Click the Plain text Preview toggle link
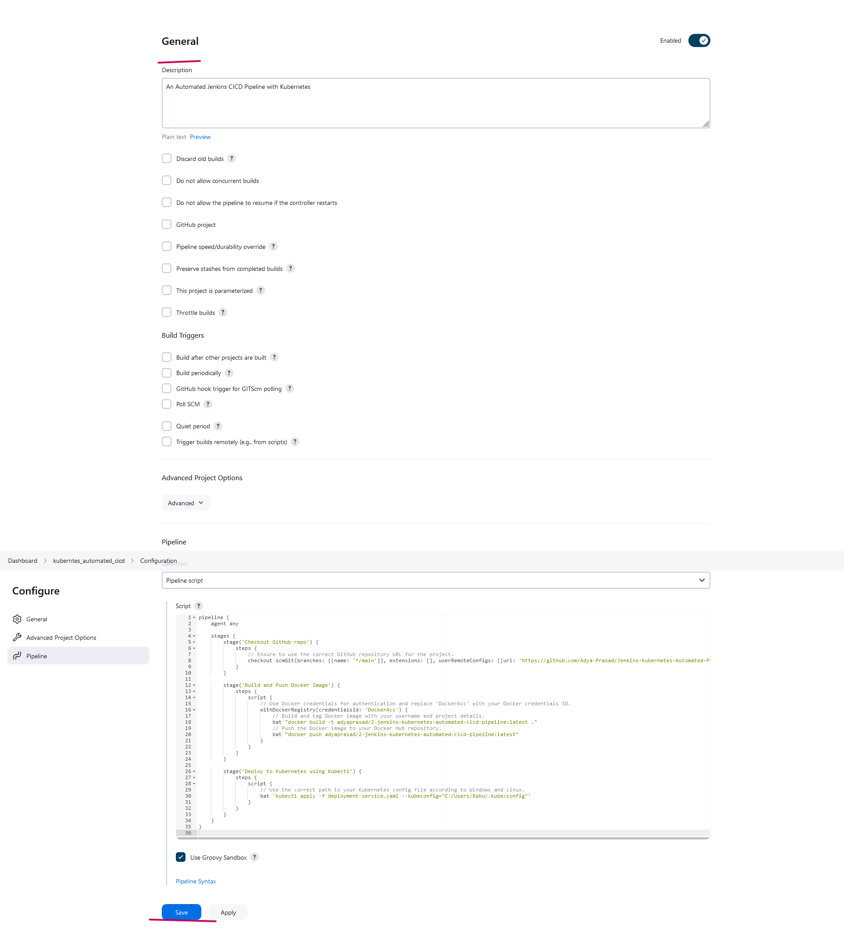844x930 pixels. [x=201, y=137]
